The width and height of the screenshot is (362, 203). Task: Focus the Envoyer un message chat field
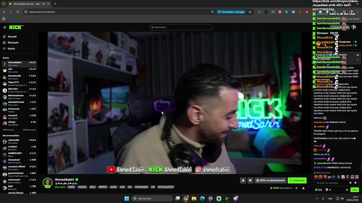tap(331, 183)
